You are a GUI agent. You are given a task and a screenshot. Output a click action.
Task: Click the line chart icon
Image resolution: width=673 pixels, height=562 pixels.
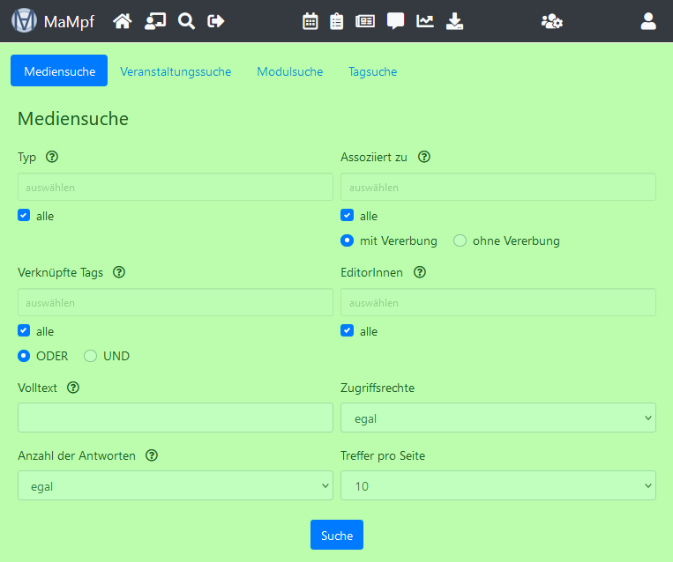pos(425,21)
